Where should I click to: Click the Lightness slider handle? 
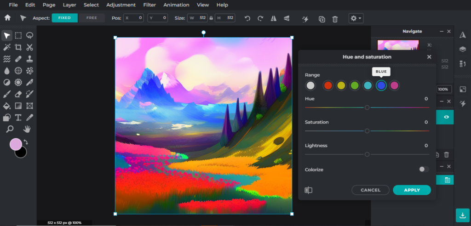(x=367, y=154)
